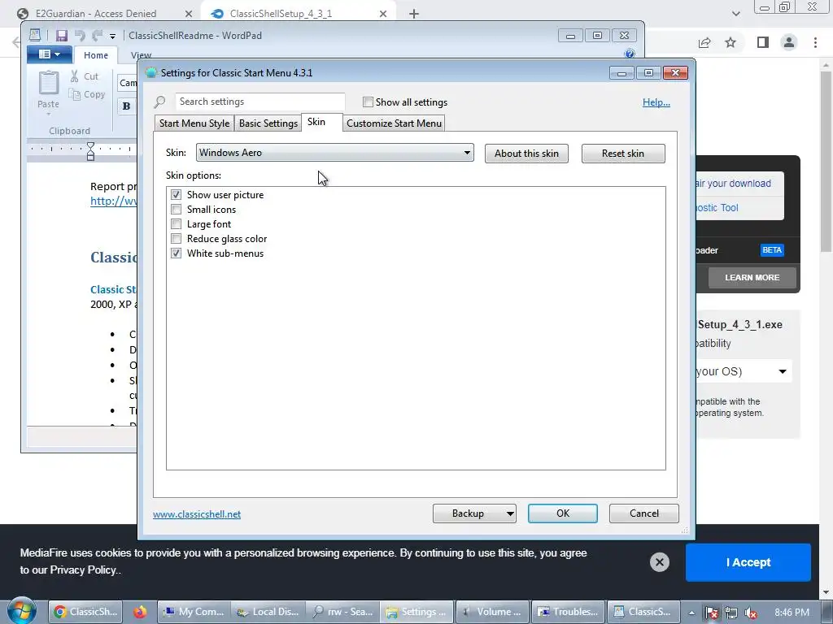Open the Troubleshooting taskbar item
Viewport: 833px width, 624px height.
click(x=568, y=612)
